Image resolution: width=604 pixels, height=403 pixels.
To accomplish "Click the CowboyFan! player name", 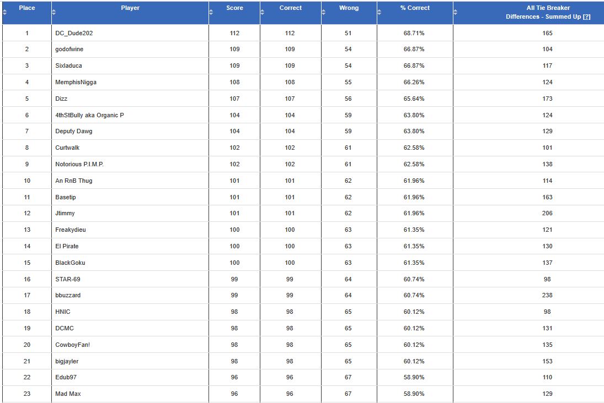I will 72,345.
